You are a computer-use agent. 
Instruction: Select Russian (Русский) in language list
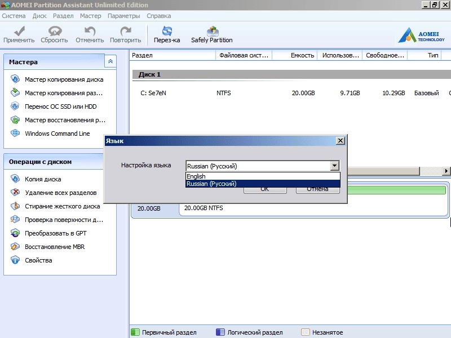pos(263,184)
